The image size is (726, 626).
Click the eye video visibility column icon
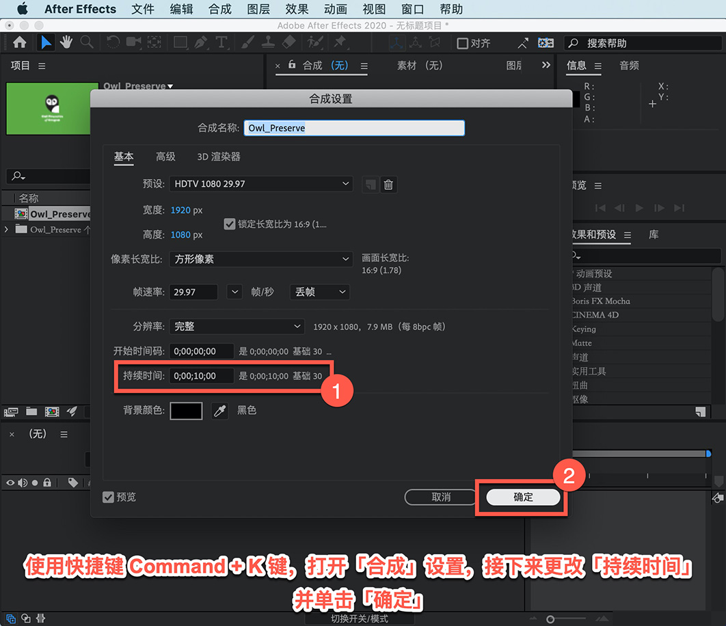pyautogui.click(x=10, y=482)
